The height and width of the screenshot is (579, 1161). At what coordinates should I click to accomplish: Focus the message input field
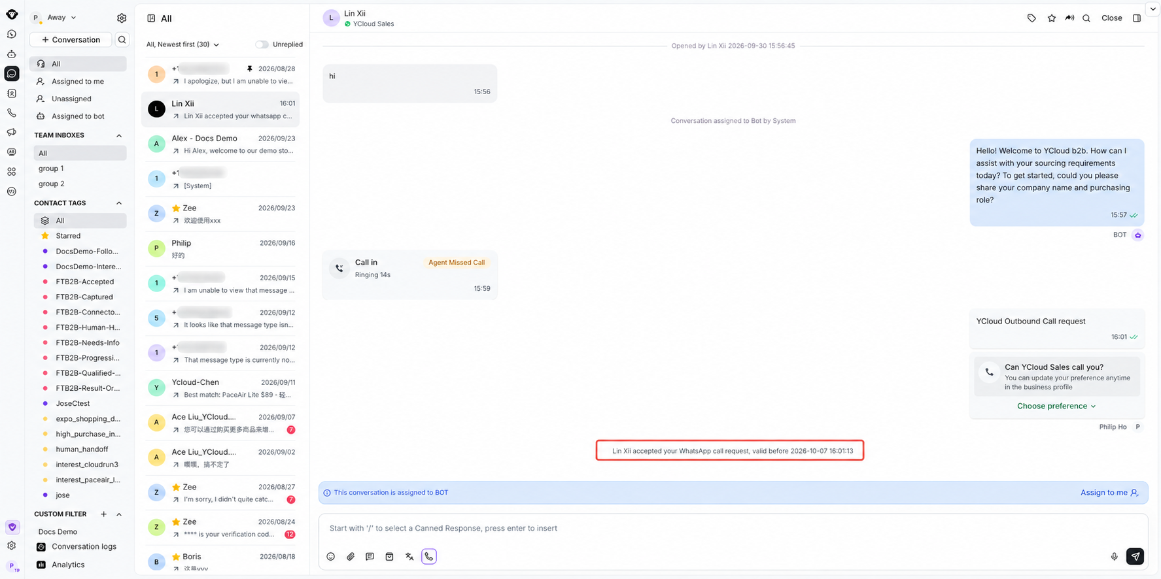tap(733, 528)
